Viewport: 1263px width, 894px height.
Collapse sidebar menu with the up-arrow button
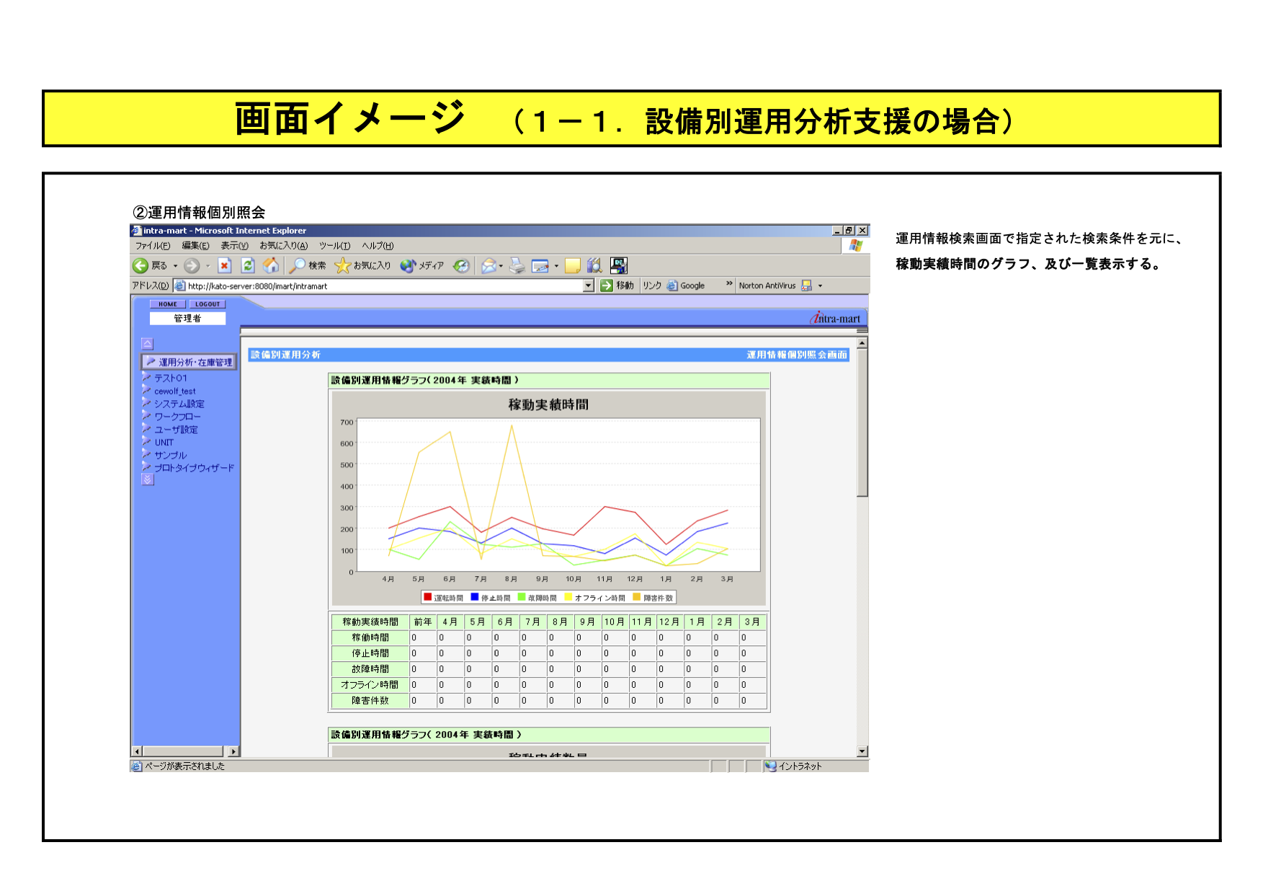coord(148,344)
